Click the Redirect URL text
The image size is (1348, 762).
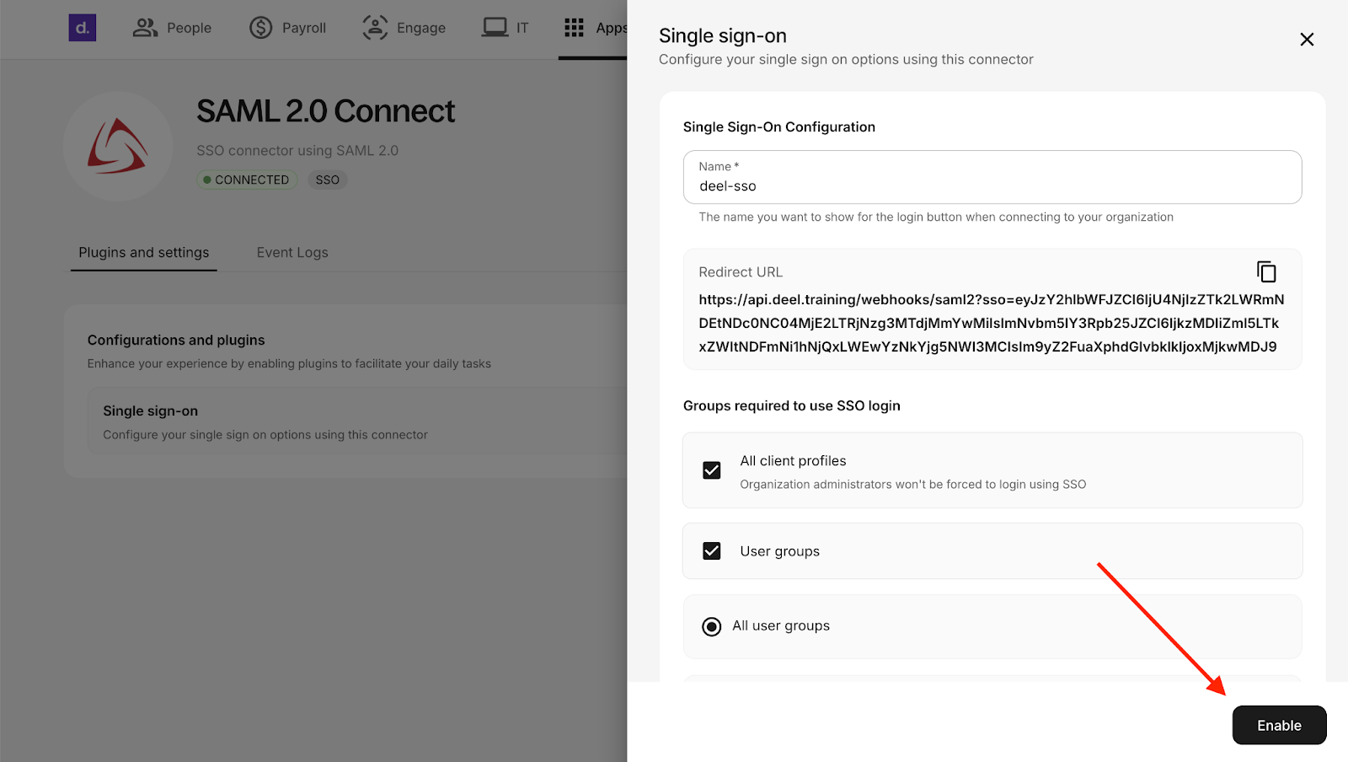click(x=992, y=323)
